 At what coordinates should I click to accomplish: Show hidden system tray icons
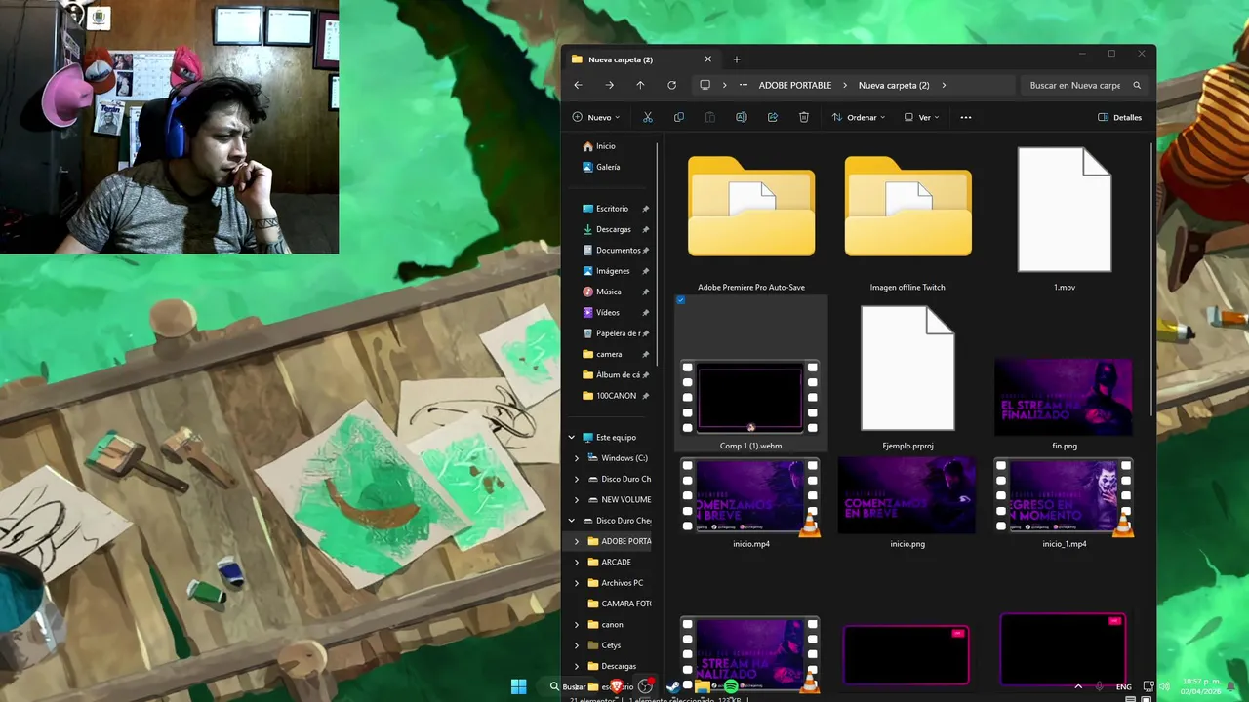point(1078,686)
